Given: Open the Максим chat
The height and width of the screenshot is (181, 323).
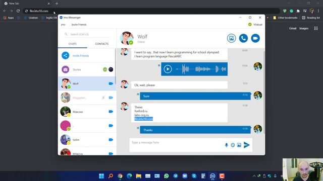Looking at the screenshot, I should click(87, 112).
